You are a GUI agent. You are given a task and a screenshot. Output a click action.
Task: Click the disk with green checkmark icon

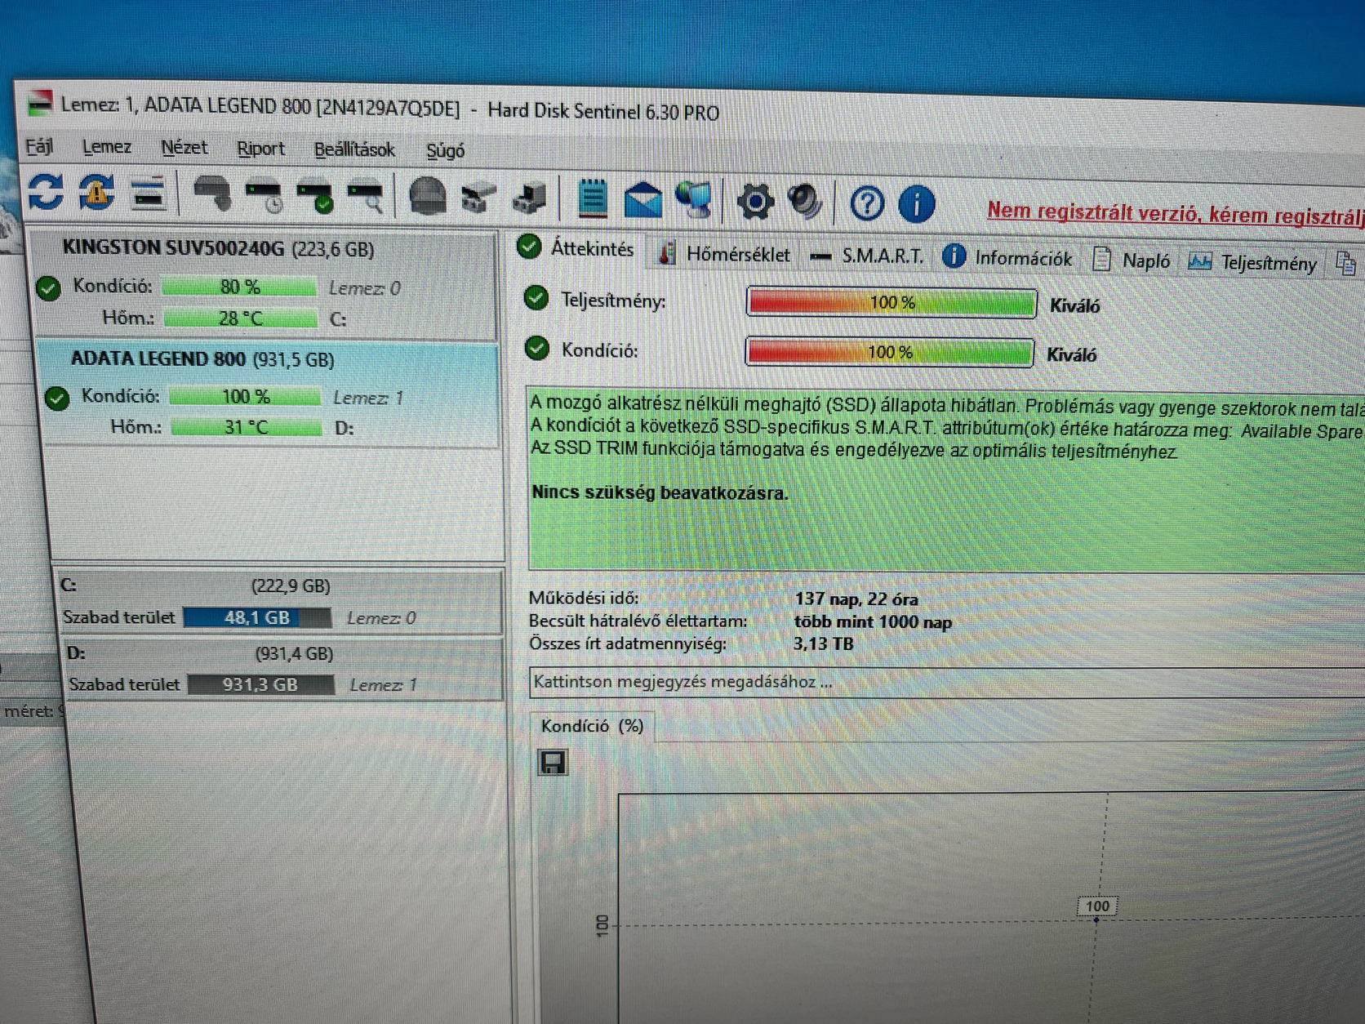[x=315, y=197]
